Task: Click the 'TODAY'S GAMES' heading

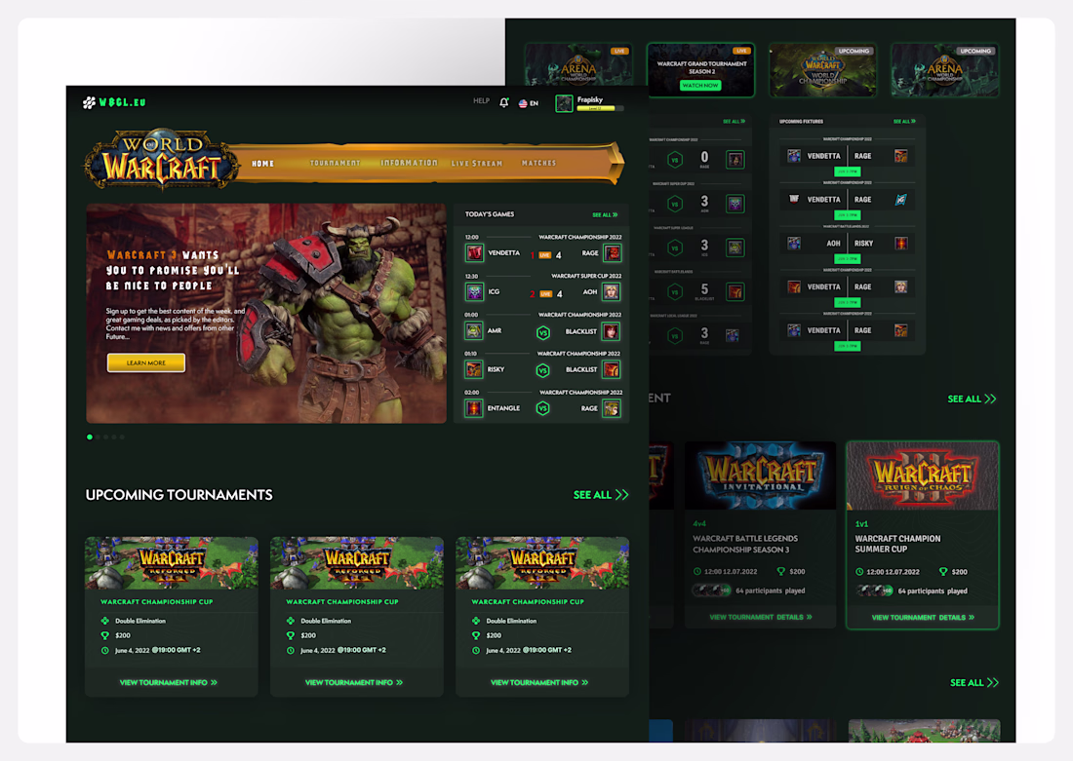Action: [490, 214]
